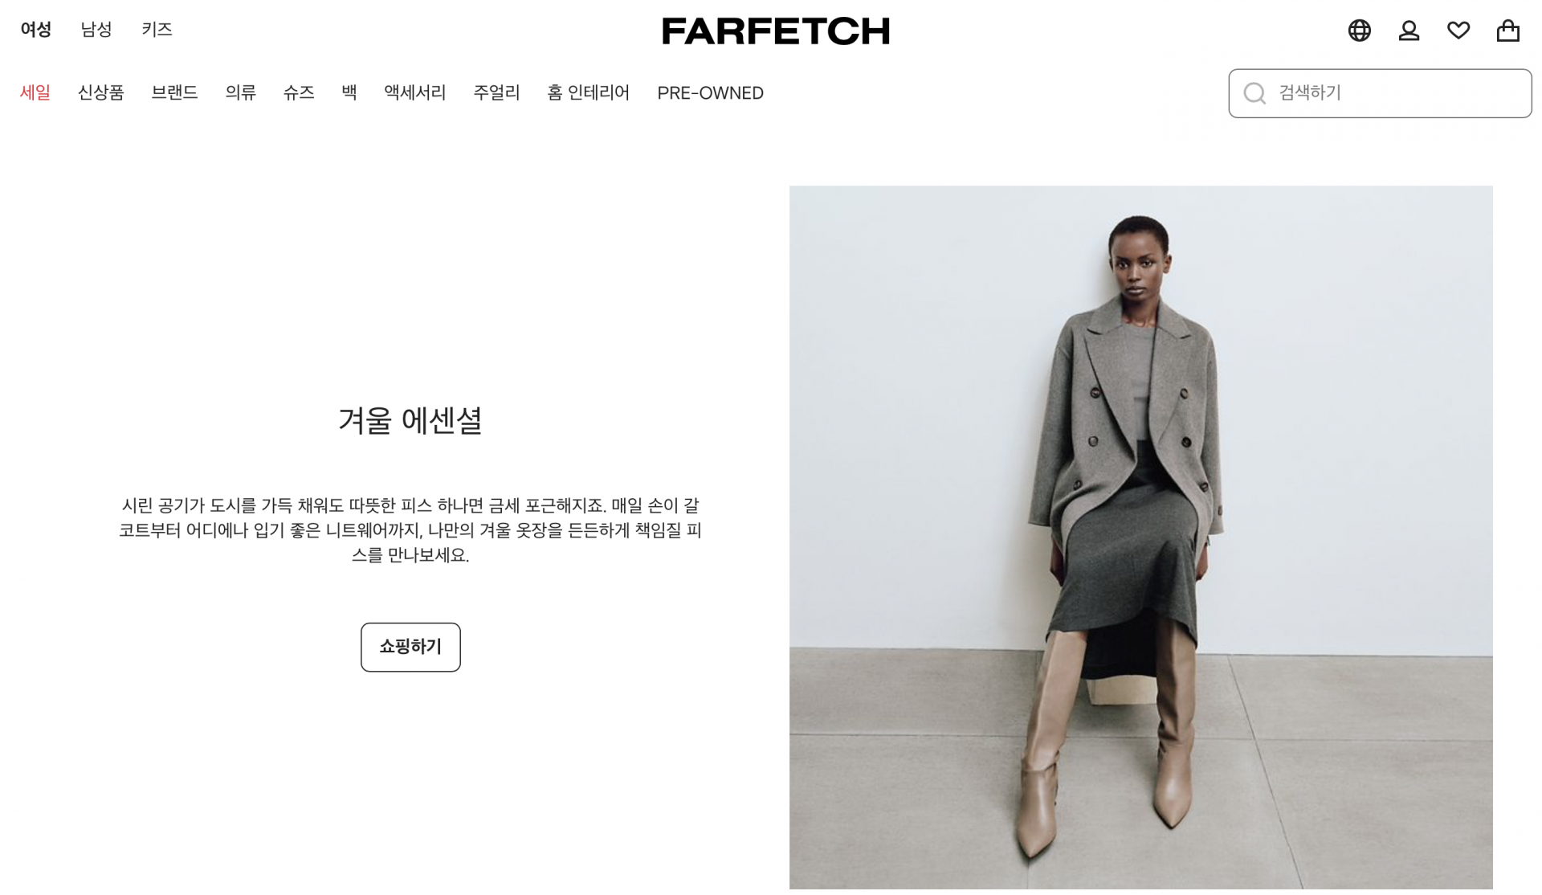Expand the 브랜드 navigation menu

pyautogui.click(x=174, y=92)
